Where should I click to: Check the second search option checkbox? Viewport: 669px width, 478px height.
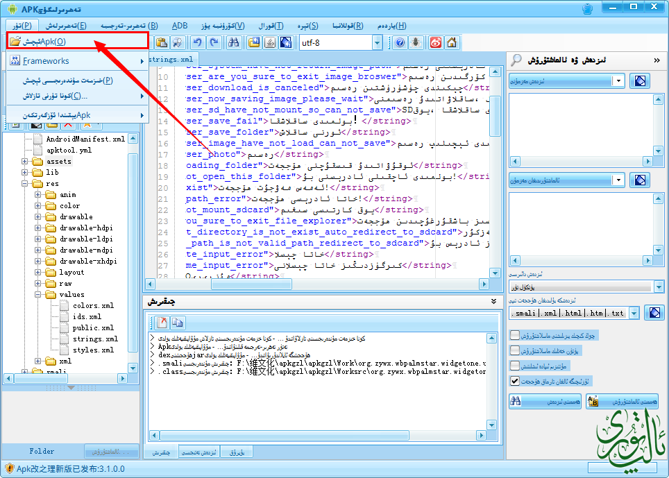[515, 350]
